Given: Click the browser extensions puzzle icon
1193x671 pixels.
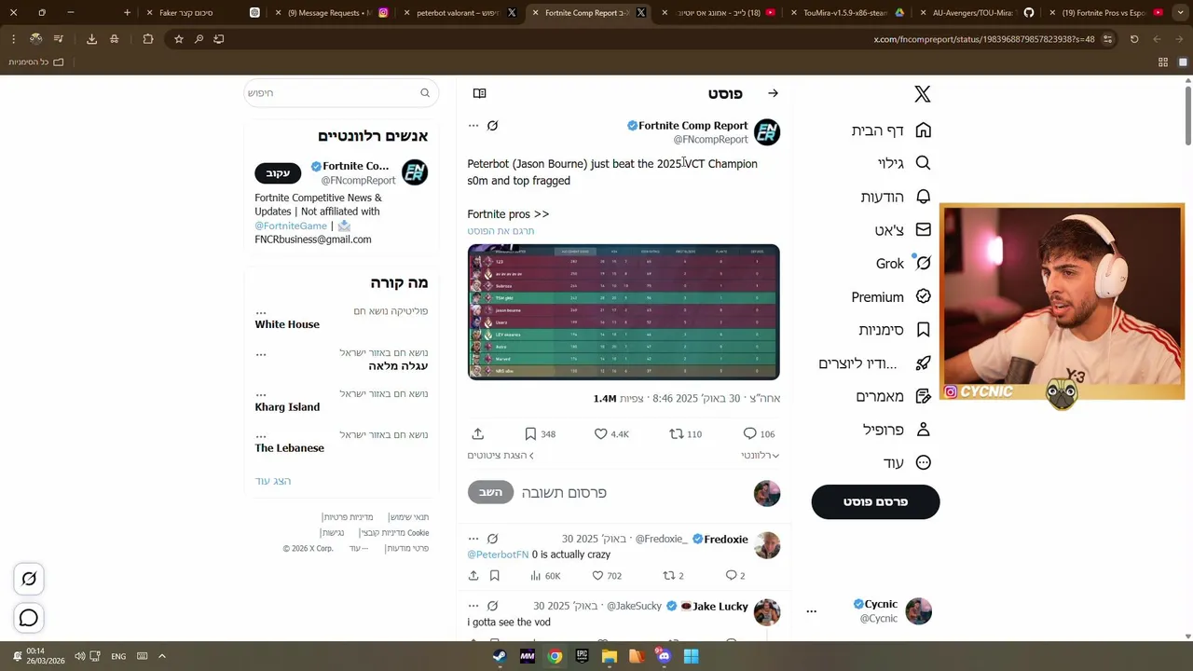Looking at the screenshot, I should click(148, 39).
